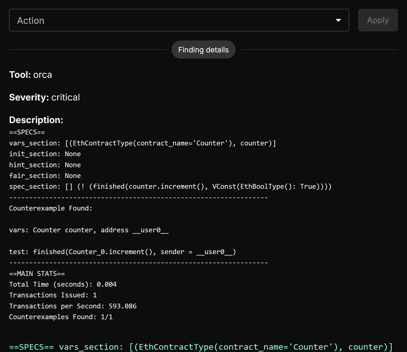Screen dimensions: 407x352
Task: Click the Apply button
Action: tap(378, 20)
